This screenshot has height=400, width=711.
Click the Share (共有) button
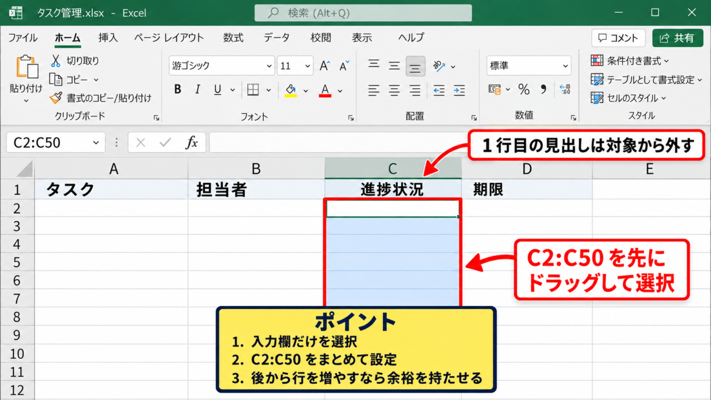pyautogui.click(x=677, y=38)
